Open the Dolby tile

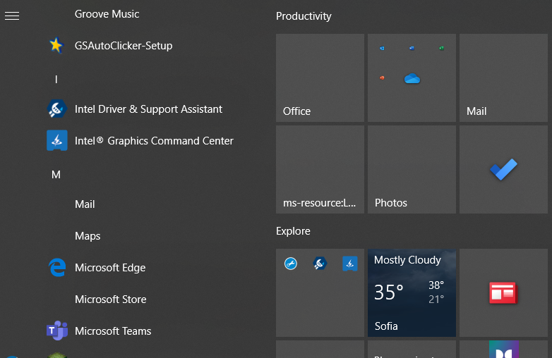503,350
